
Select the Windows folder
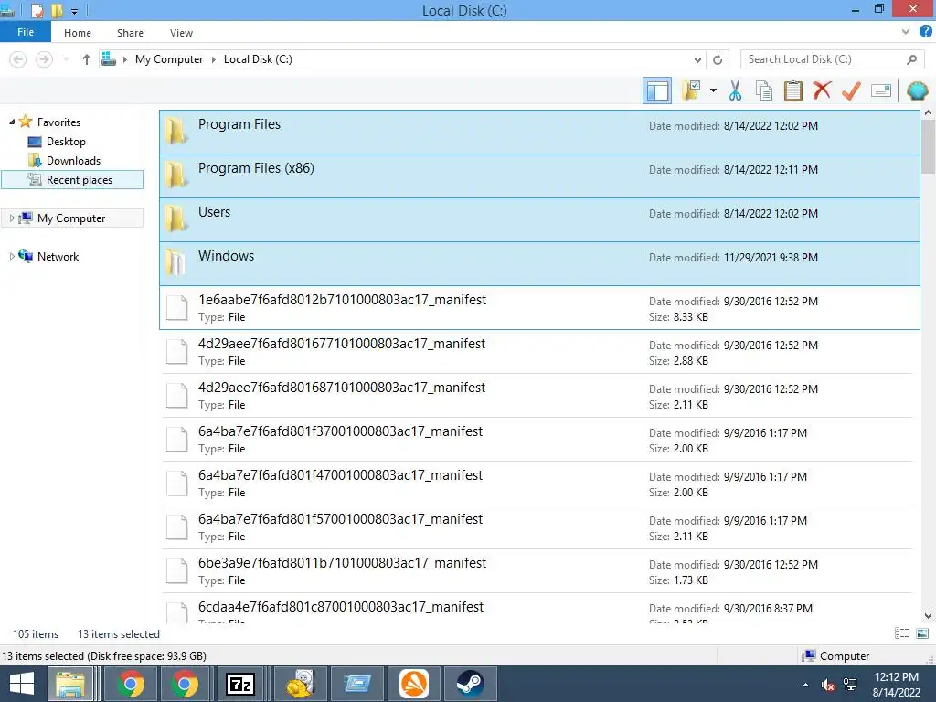[539, 264]
